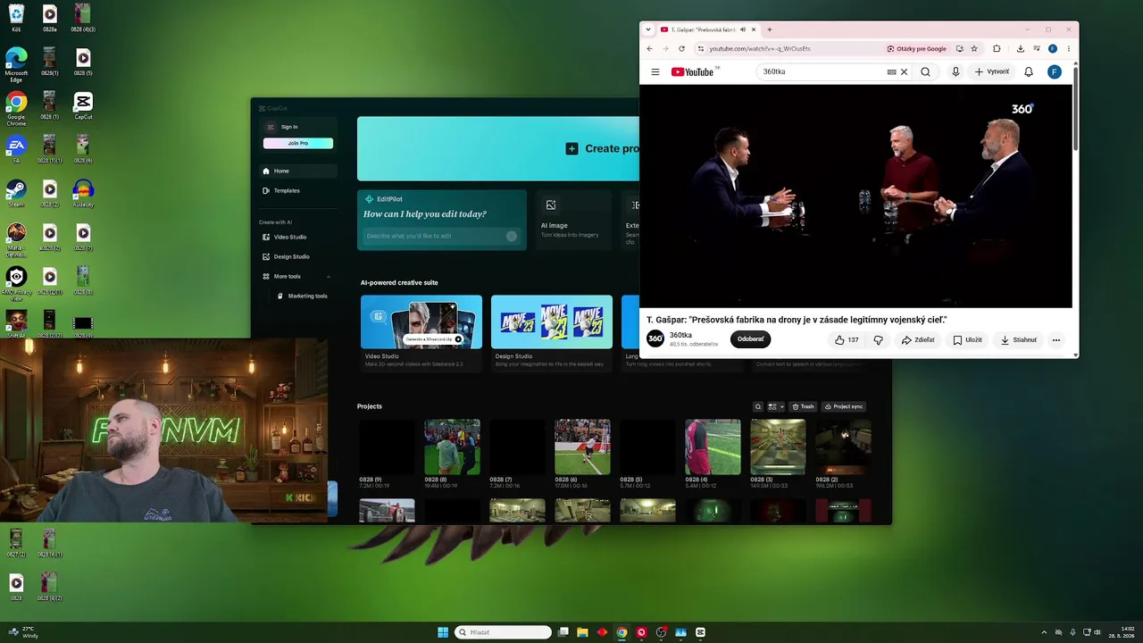This screenshot has height=643, width=1143.
Task: Collapse the More tools section
Action: (x=329, y=276)
